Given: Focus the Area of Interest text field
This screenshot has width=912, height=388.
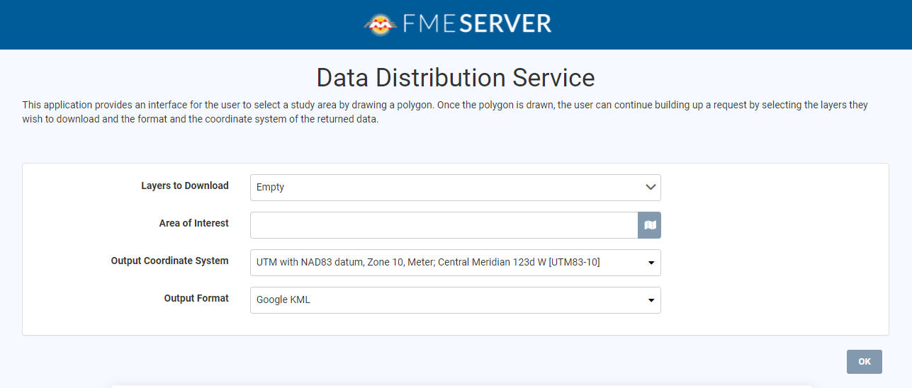Looking at the screenshot, I should tap(444, 225).
